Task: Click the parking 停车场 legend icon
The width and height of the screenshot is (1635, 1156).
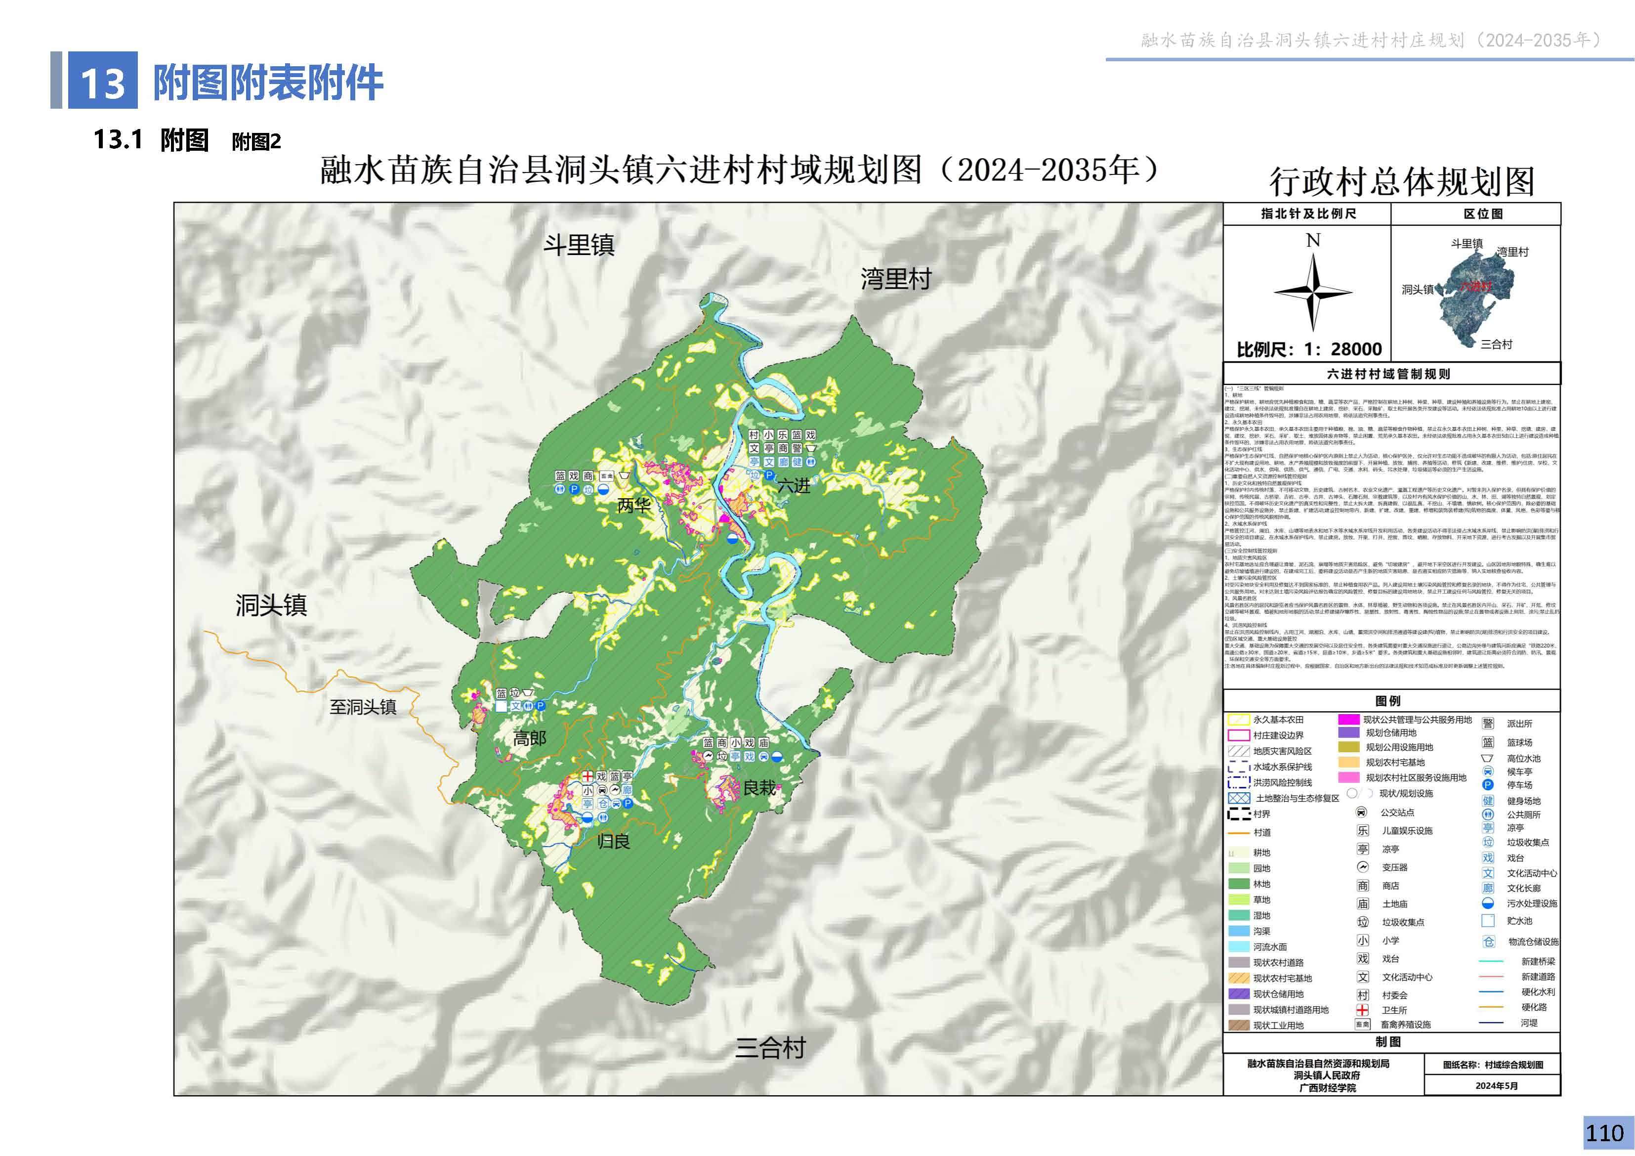Action: tap(1488, 784)
